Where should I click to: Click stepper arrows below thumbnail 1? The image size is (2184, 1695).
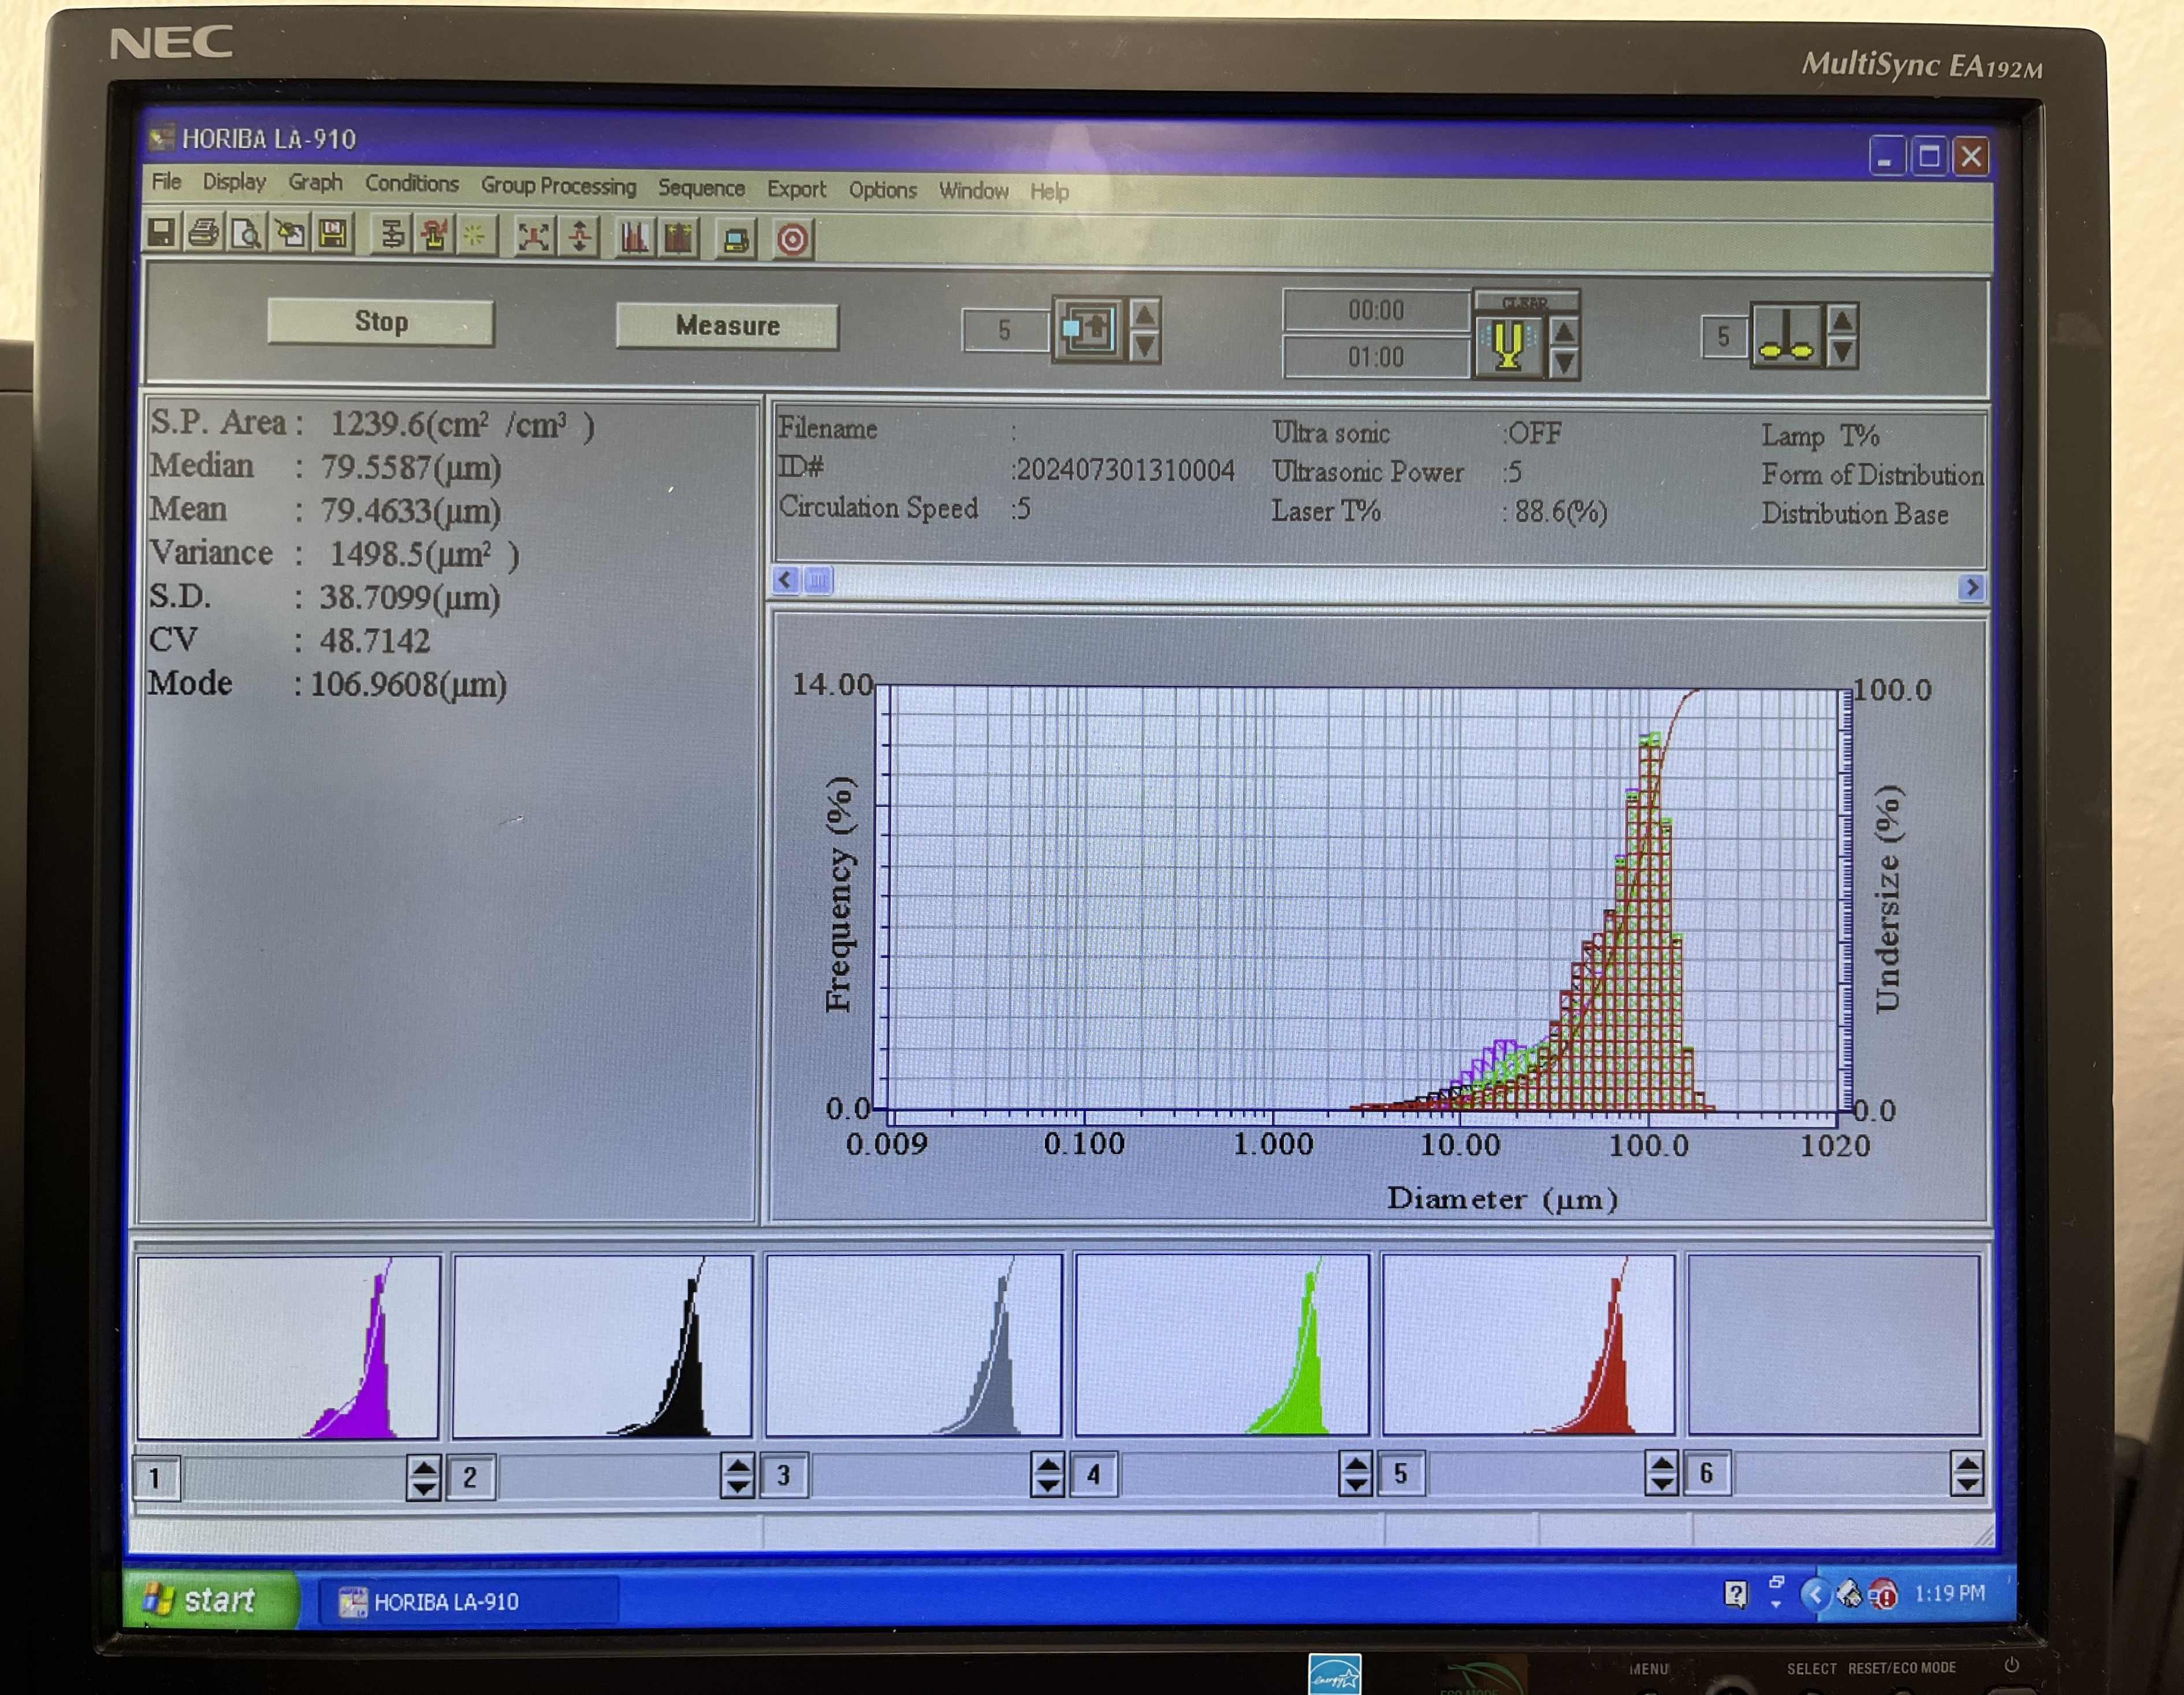pyautogui.click(x=423, y=1477)
